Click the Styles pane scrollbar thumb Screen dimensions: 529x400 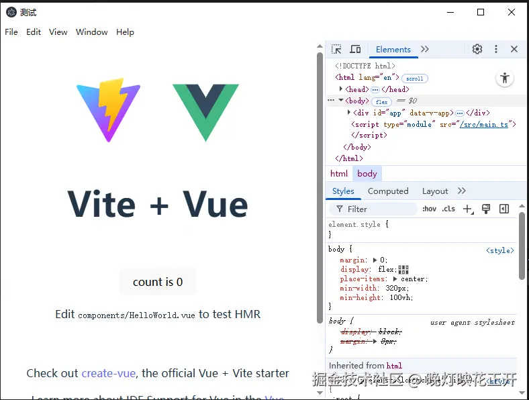(x=522, y=245)
